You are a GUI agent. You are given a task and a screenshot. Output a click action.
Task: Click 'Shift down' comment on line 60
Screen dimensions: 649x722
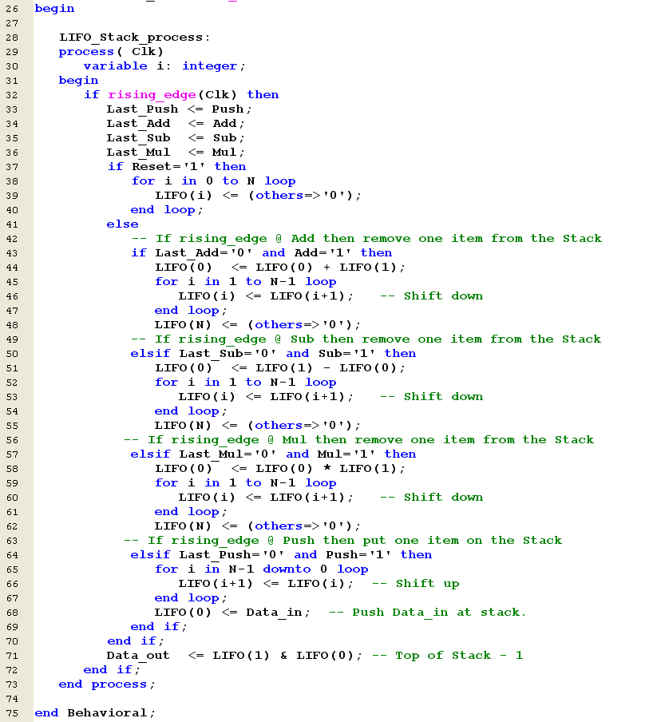432,498
